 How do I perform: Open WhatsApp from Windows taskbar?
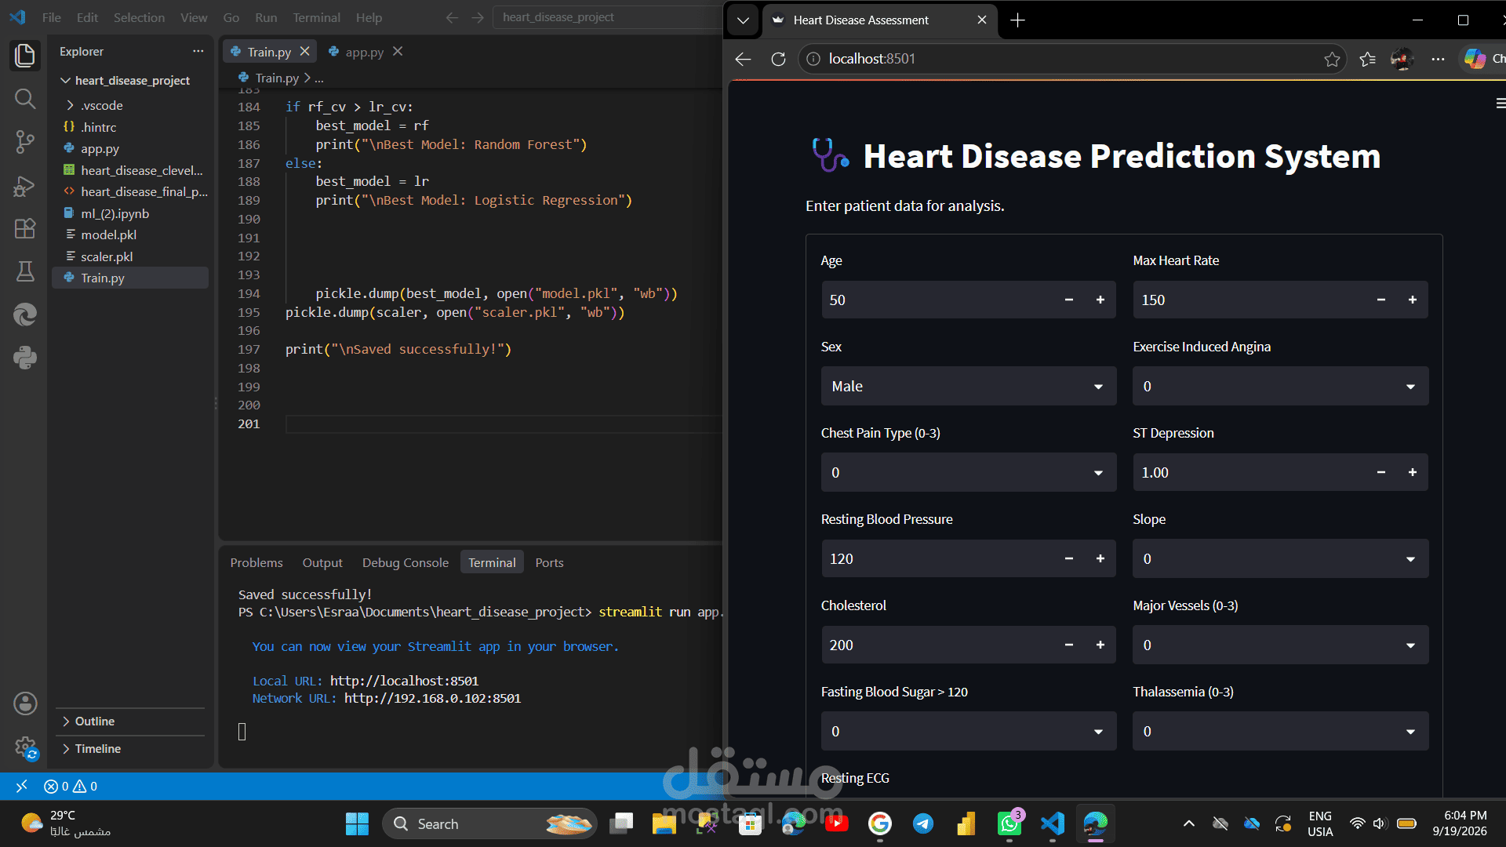click(x=1009, y=823)
